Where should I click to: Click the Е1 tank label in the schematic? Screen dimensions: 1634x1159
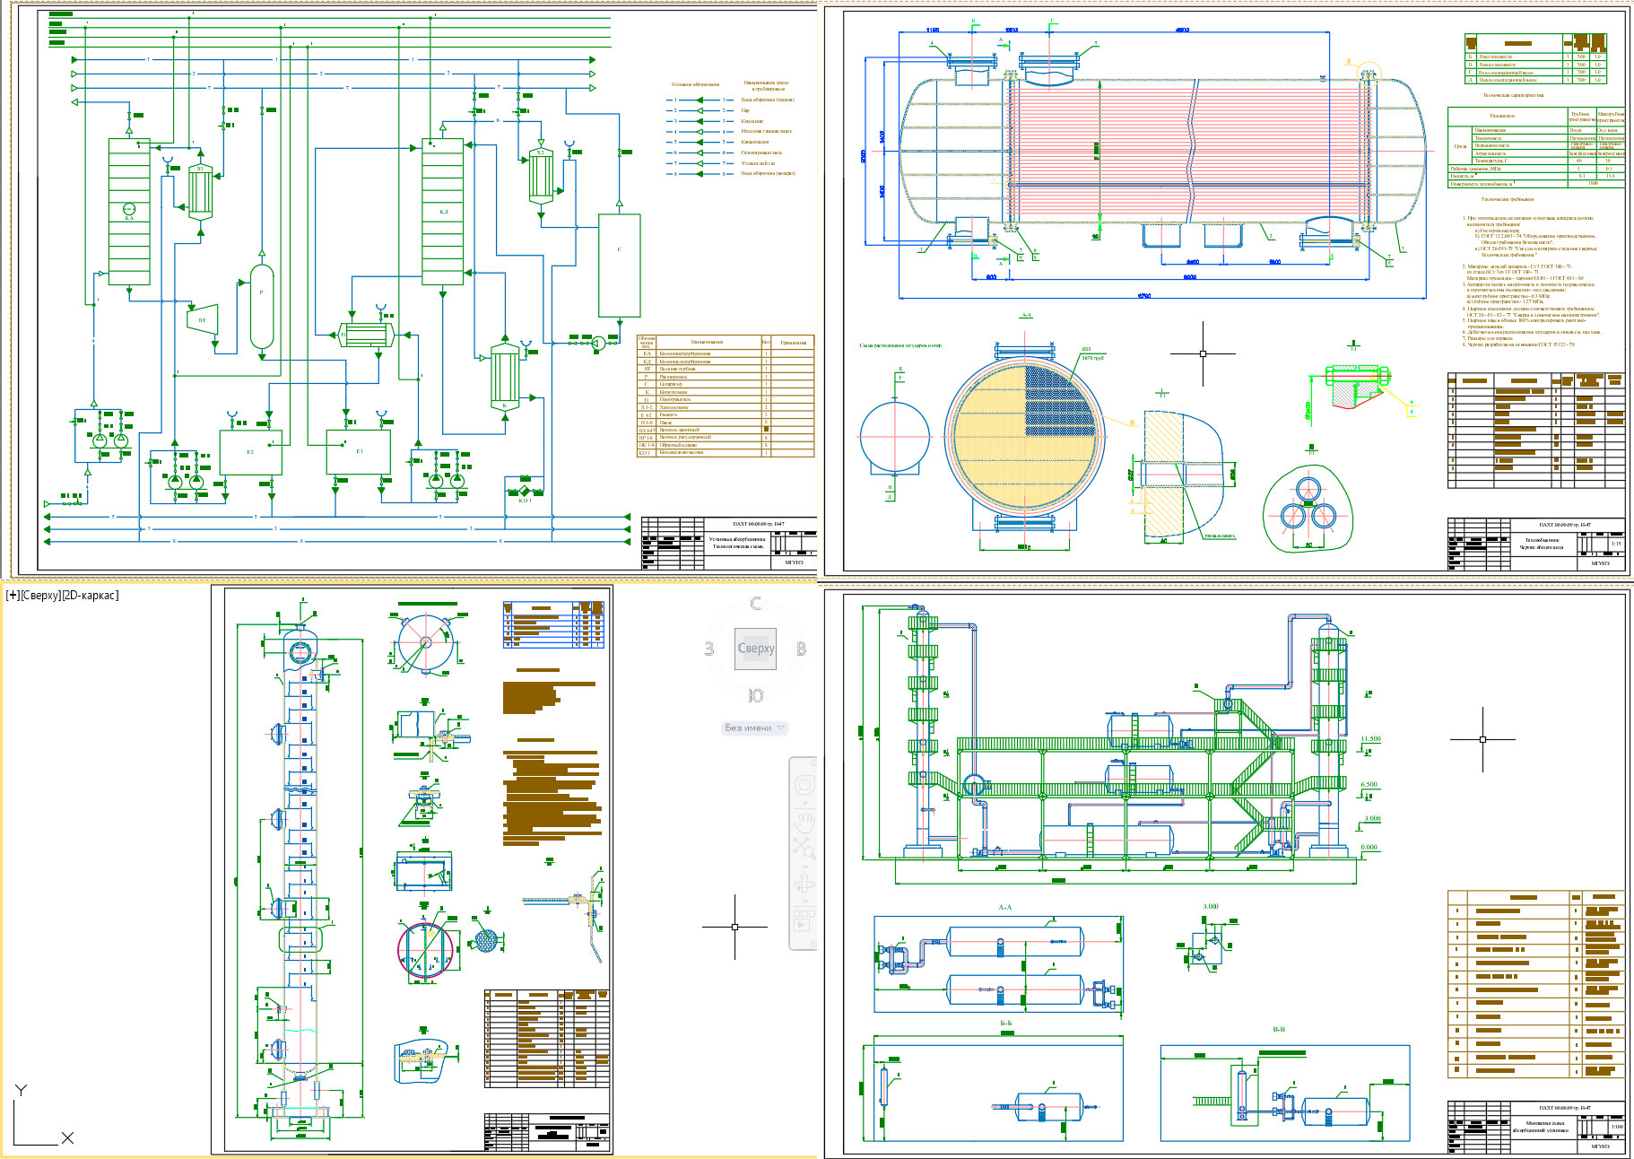(x=360, y=451)
